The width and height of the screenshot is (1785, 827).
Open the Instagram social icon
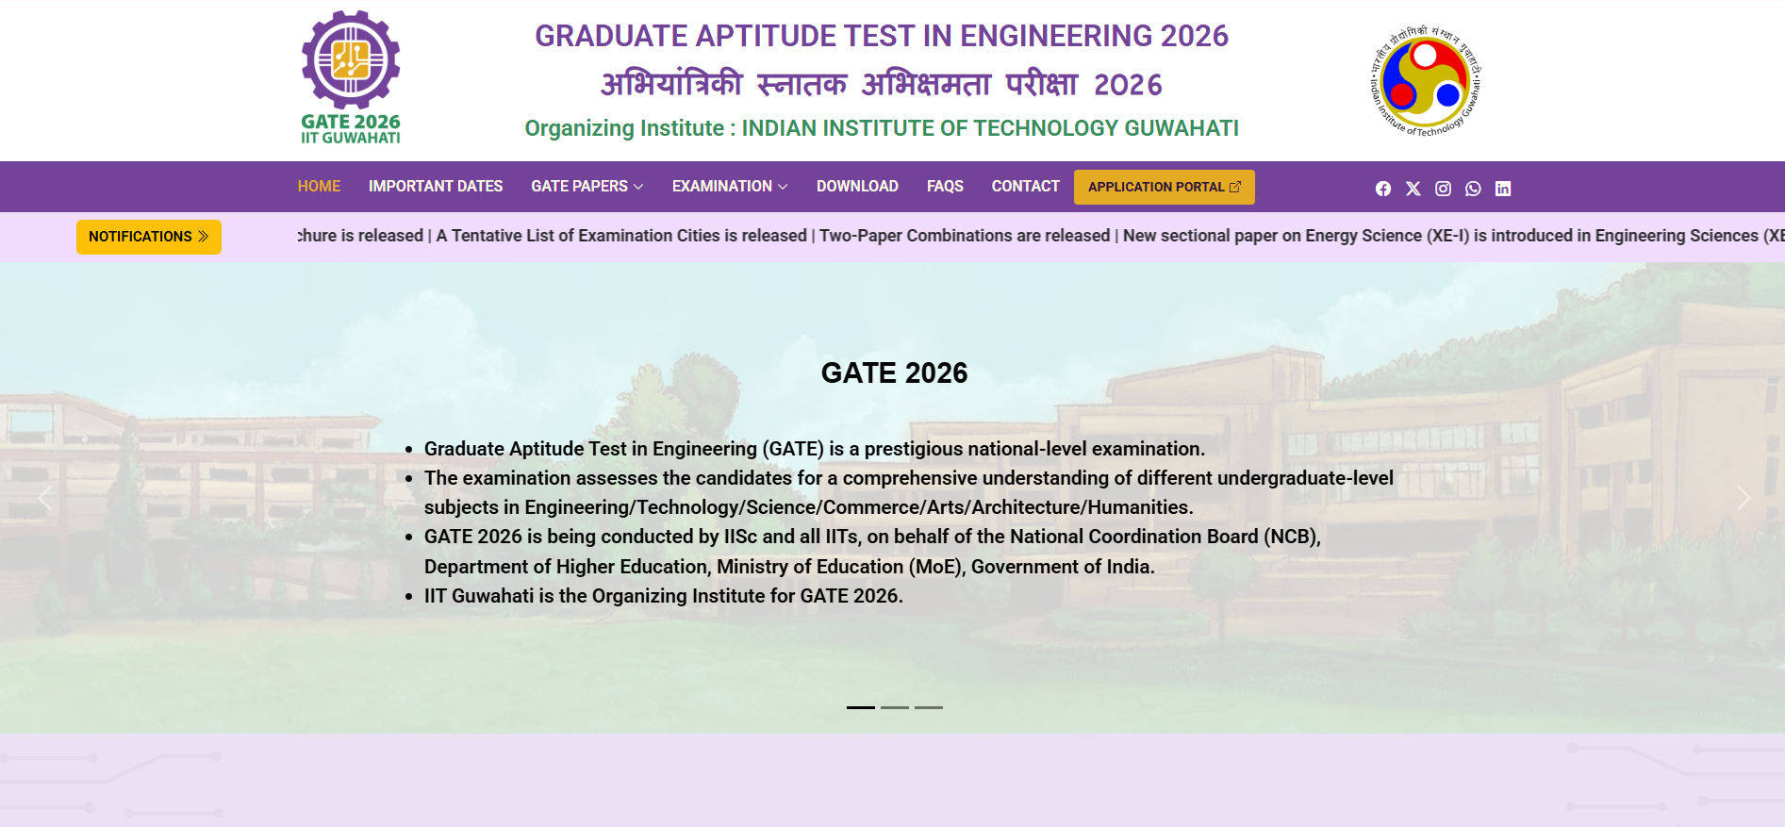(1443, 189)
